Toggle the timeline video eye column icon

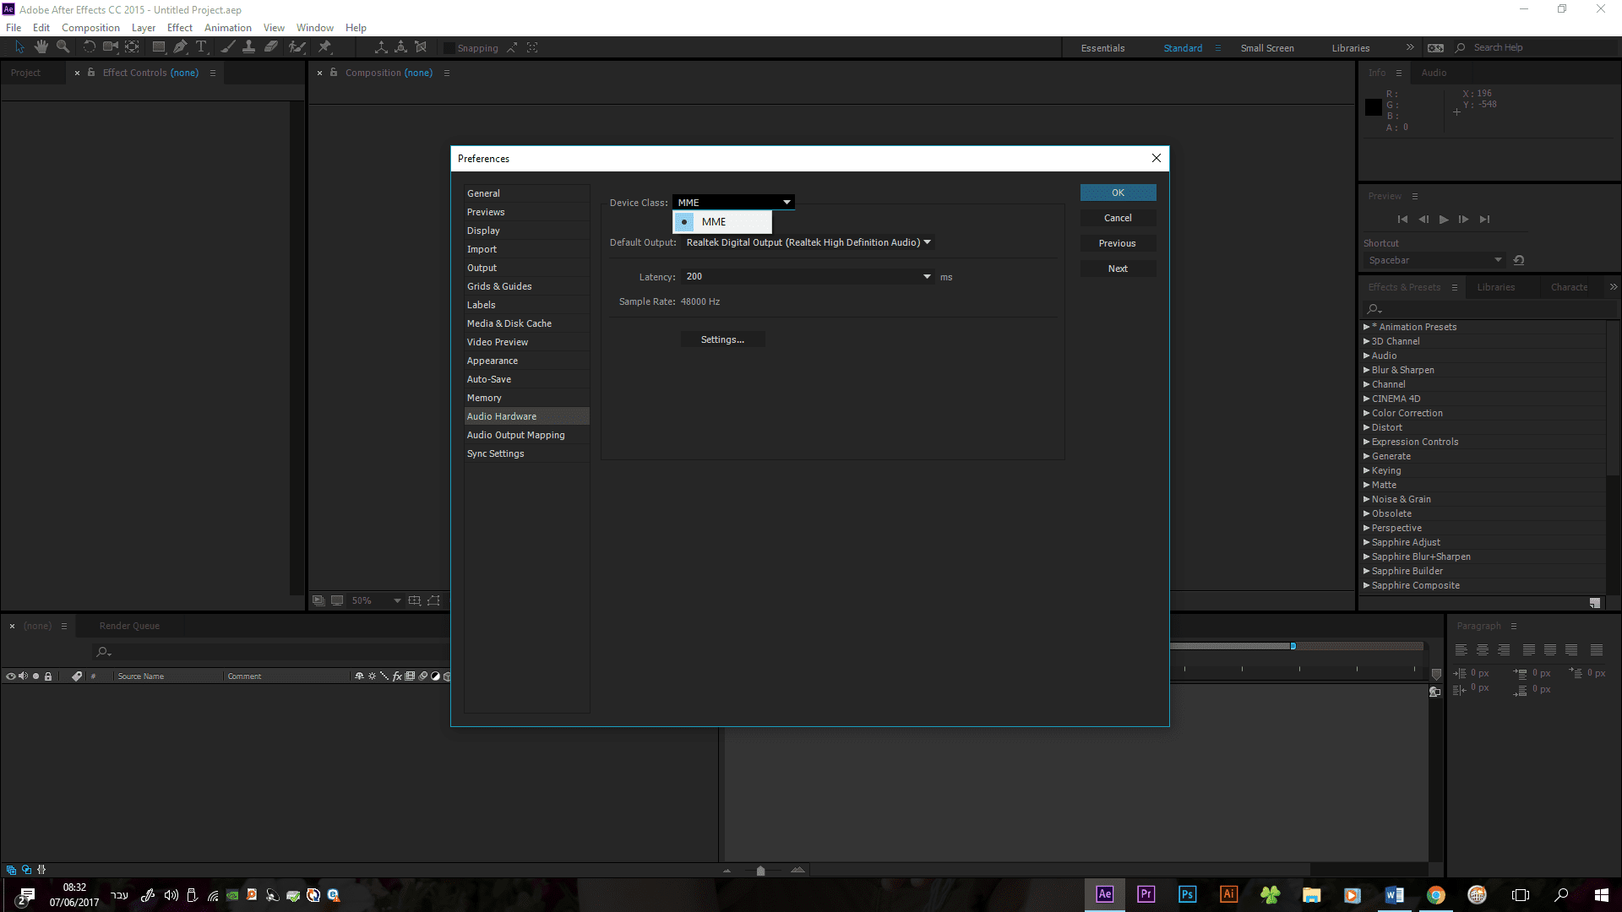10,676
